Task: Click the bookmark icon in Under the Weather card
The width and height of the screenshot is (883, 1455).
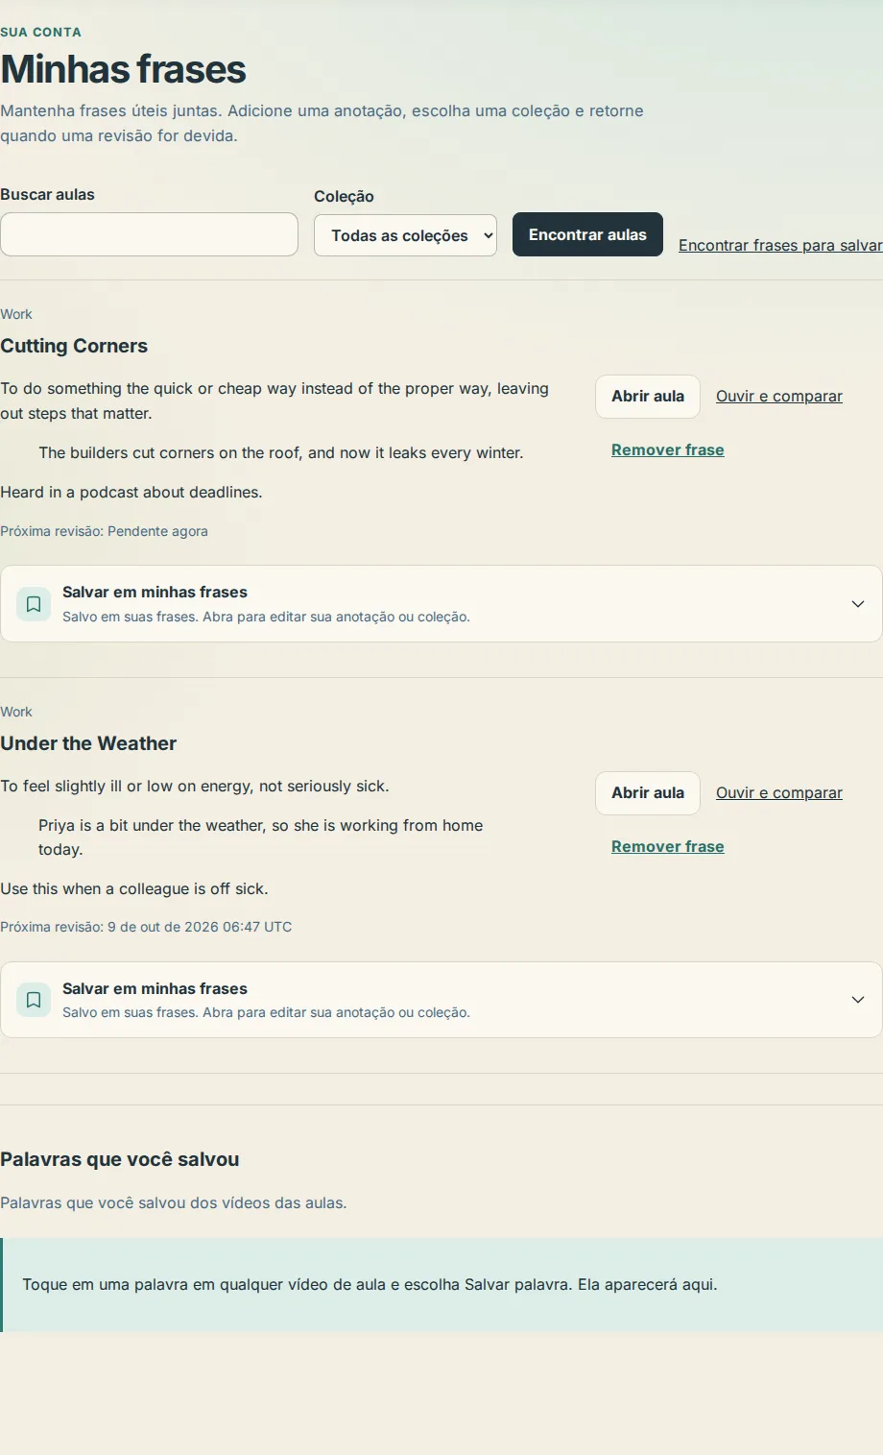Action: [34, 1000]
